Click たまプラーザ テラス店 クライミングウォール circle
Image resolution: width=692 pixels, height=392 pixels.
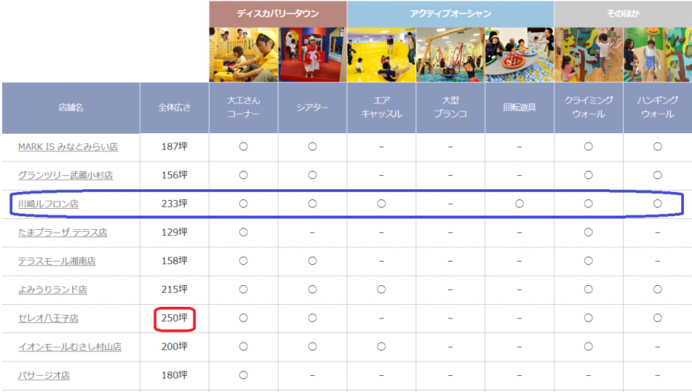coord(589,232)
